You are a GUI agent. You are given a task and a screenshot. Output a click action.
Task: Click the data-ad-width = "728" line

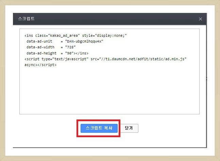click(x=51, y=47)
